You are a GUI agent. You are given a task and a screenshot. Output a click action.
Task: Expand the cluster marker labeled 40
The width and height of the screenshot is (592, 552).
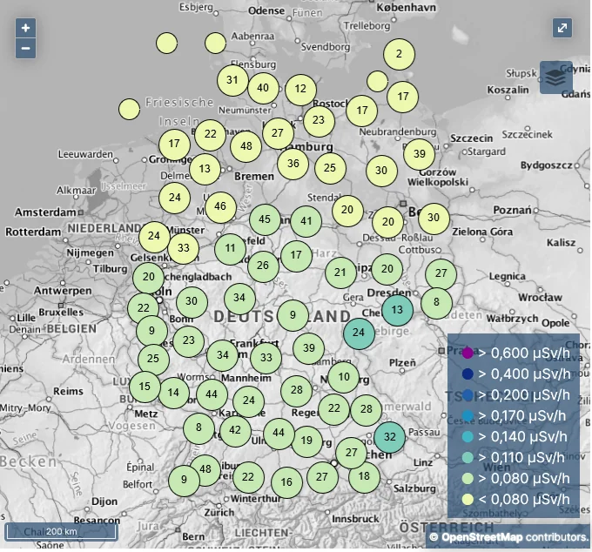(x=263, y=87)
